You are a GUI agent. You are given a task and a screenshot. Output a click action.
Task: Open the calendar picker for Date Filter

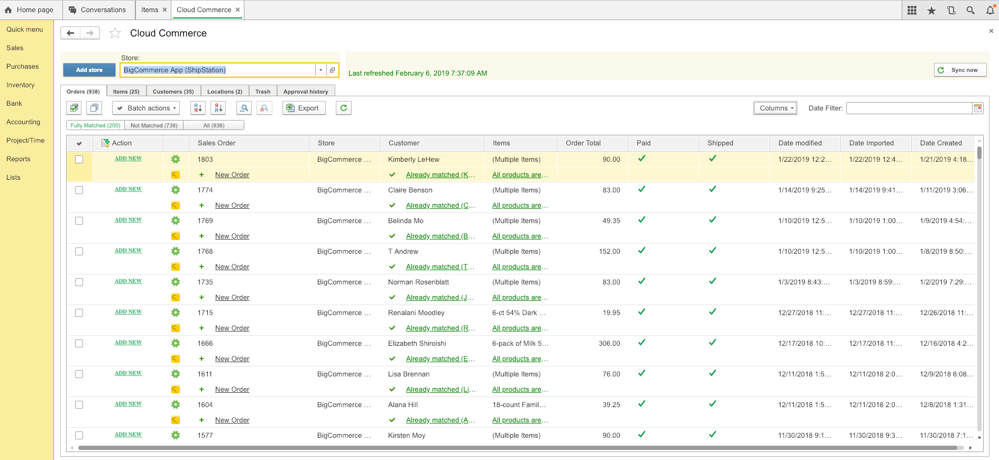point(978,108)
